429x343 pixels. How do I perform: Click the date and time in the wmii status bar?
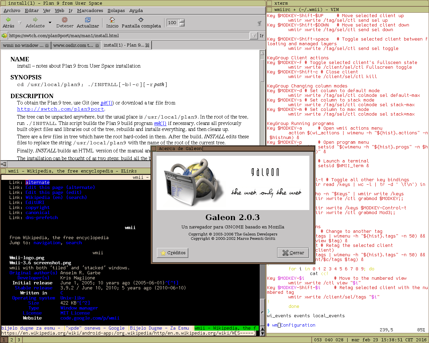tap(389, 340)
